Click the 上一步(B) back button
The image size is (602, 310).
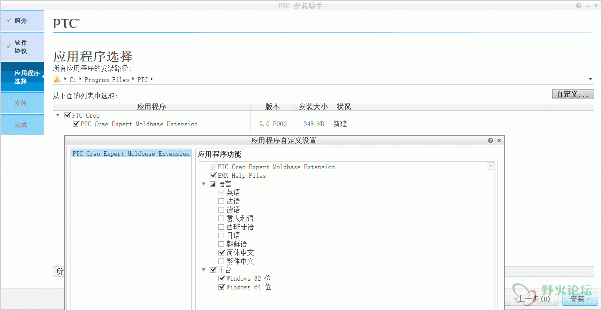534,299
